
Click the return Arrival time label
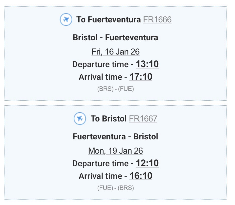pos(100,176)
